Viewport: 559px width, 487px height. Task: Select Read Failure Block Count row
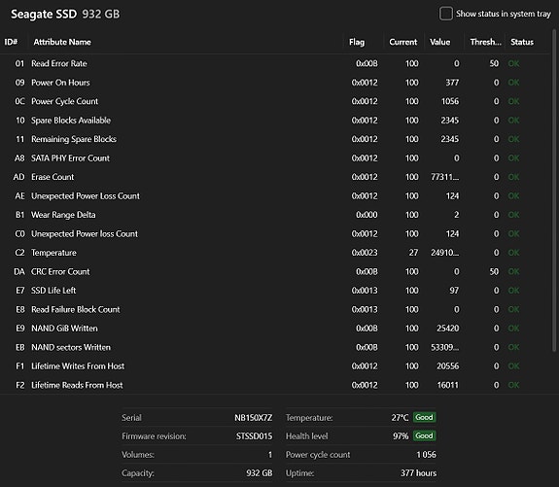[x=274, y=309]
